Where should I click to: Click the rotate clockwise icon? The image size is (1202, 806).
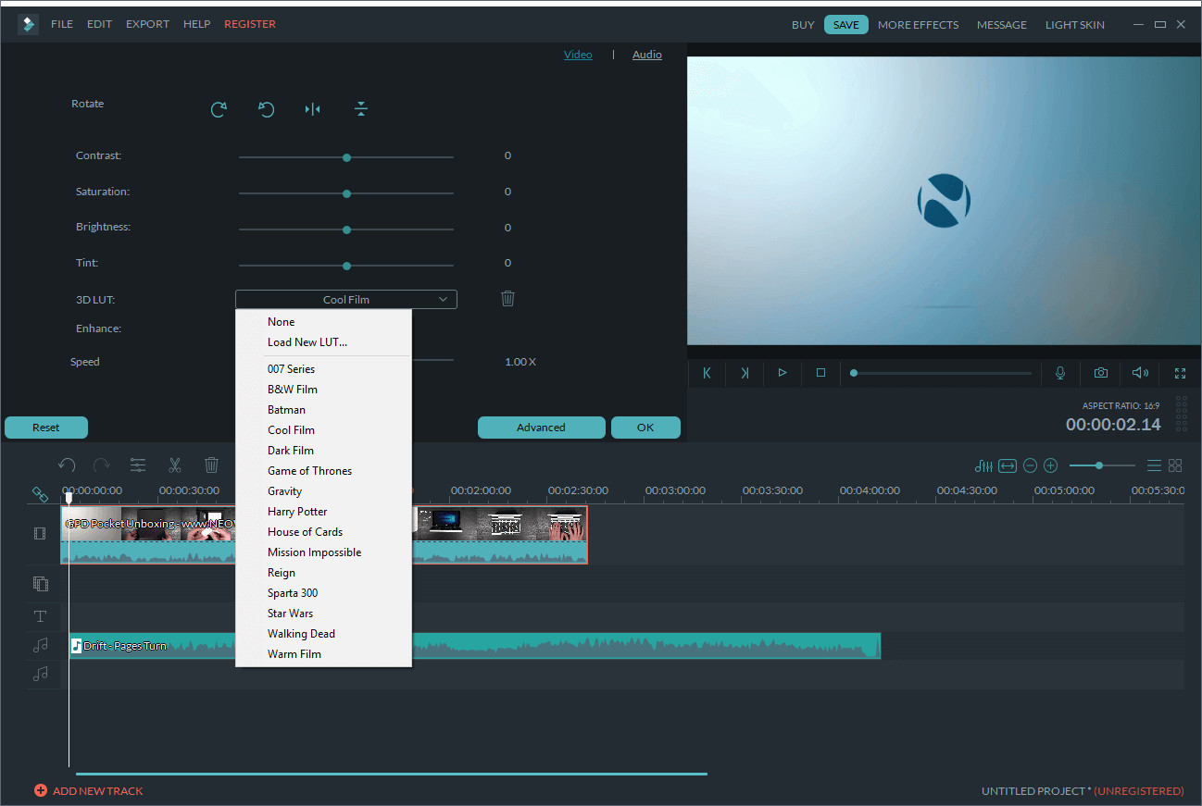point(219,109)
